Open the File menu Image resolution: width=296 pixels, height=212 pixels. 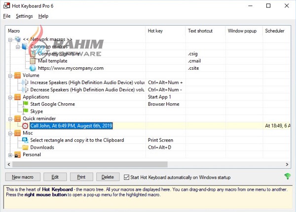click(7, 16)
